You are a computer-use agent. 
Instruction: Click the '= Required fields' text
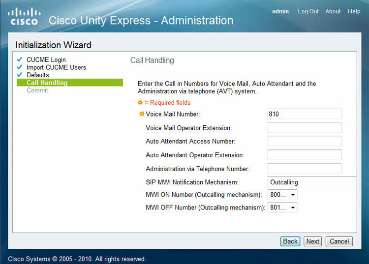click(x=167, y=102)
